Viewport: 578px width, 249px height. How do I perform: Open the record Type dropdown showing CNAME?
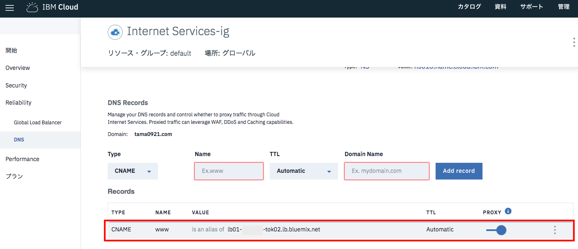[132, 171]
